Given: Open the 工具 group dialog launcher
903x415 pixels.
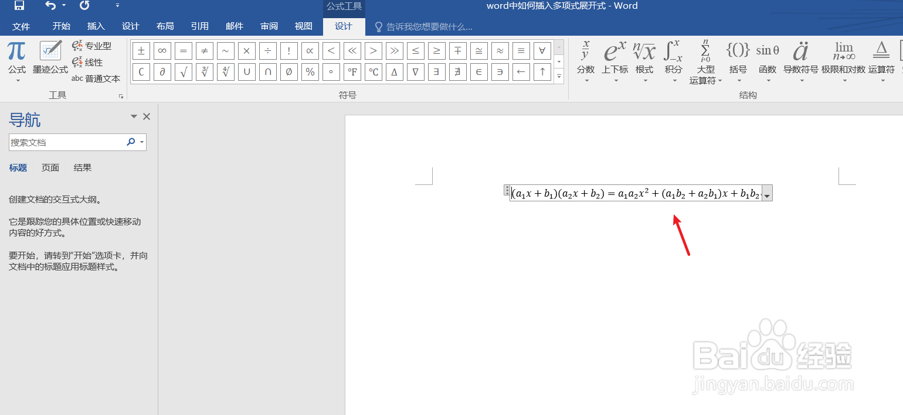Looking at the screenshot, I should (x=121, y=95).
